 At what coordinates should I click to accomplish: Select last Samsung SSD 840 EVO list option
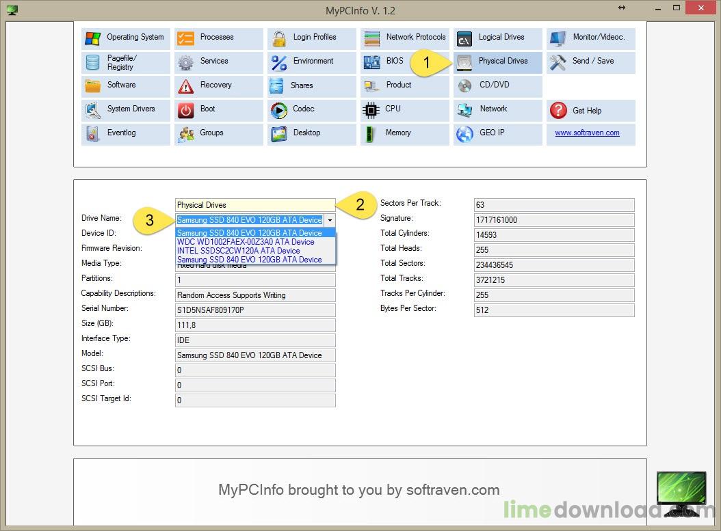point(256,260)
